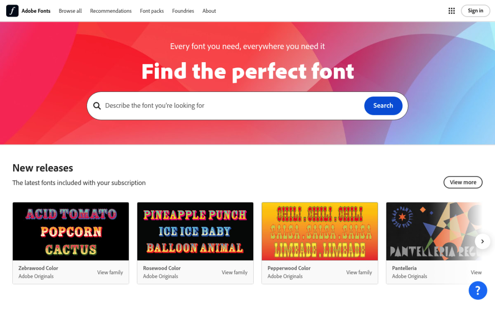Click the Find the perfect font headline
The width and height of the screenshot is (495, 309).
pyautogui.click(x=247, y=71)
